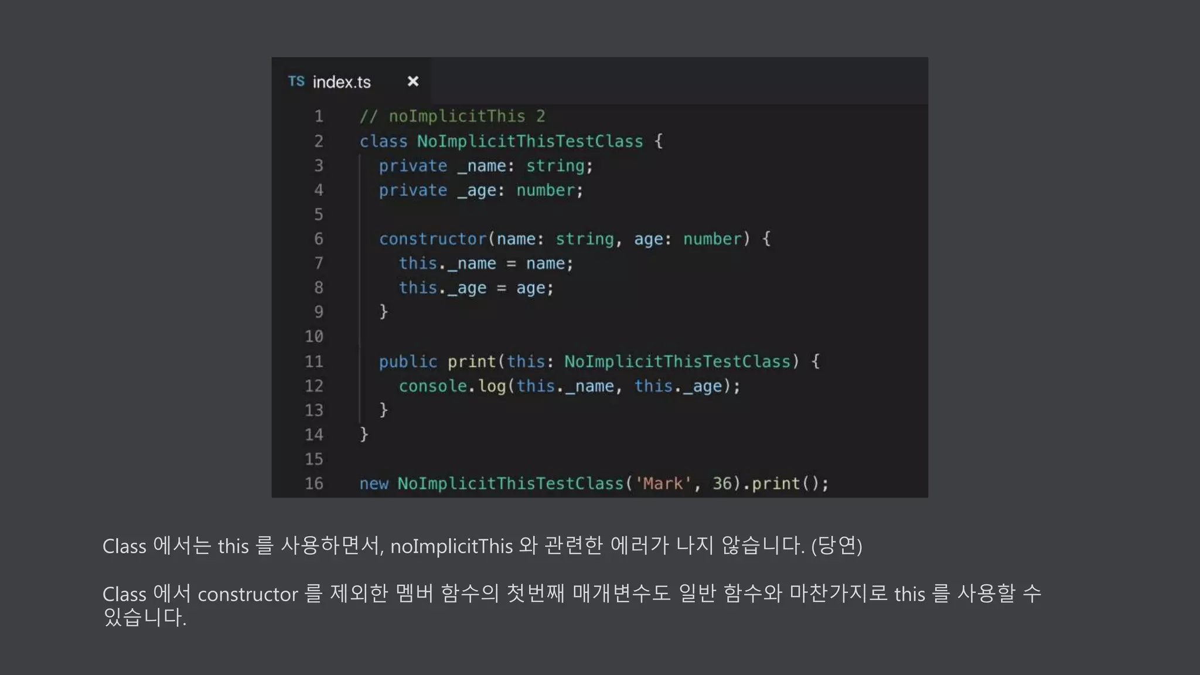The height and width of the screenshot is (675, 1200).
Task: Click line number 16 in the gutter
Action: (x=314, y=484)
